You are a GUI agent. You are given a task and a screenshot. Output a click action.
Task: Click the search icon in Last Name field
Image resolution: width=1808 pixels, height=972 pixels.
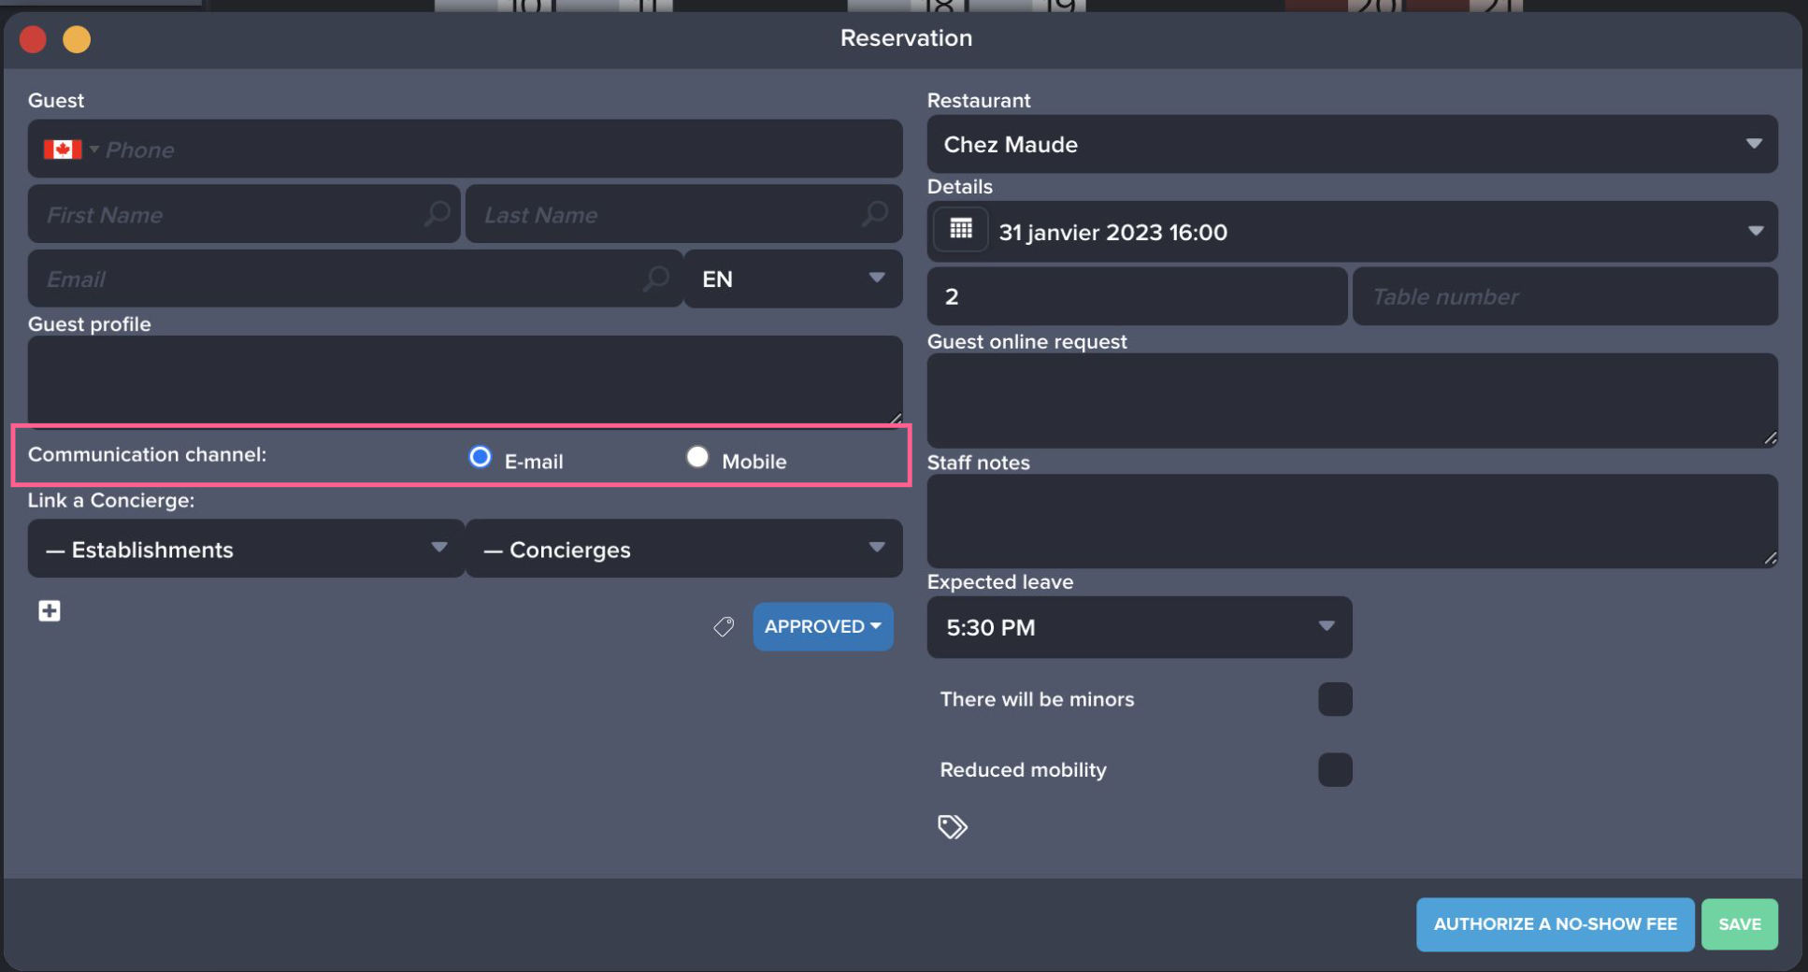[874, 214]
